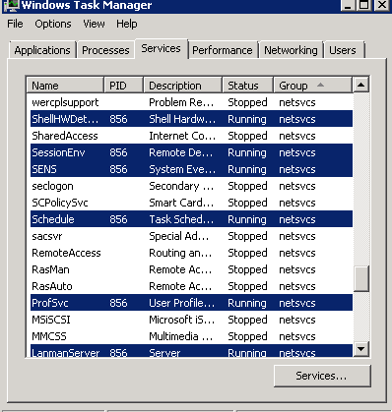Click the Running status of SENS

click(247, 169)
